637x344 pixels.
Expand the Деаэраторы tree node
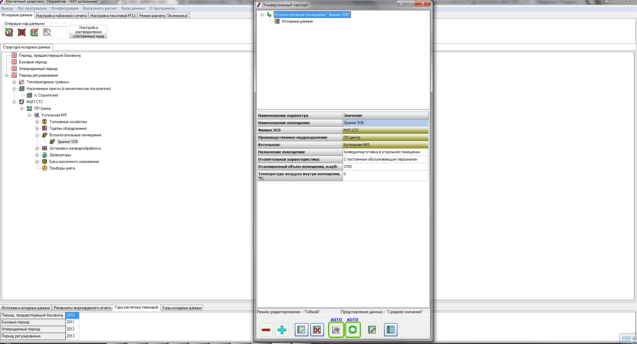[x=37, y=155]
